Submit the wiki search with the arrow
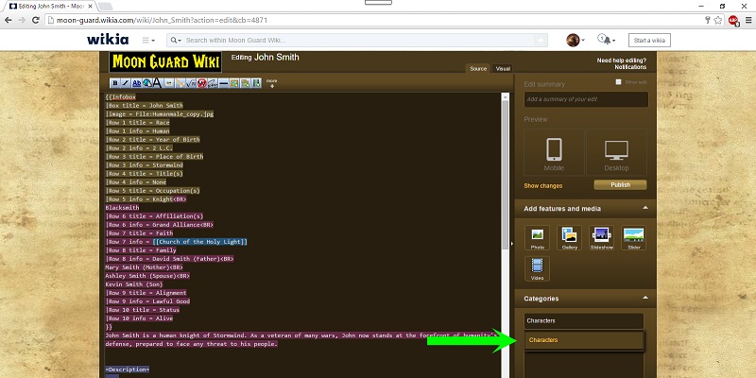Image resolution: width=756 pixels, height=378 pixels. [541, 40]
